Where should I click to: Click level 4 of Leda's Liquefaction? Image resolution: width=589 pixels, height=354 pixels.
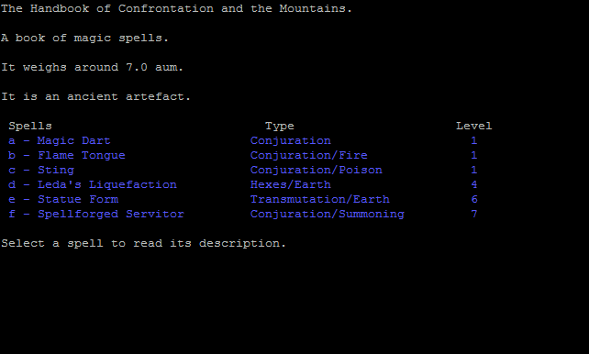point(474,184)
